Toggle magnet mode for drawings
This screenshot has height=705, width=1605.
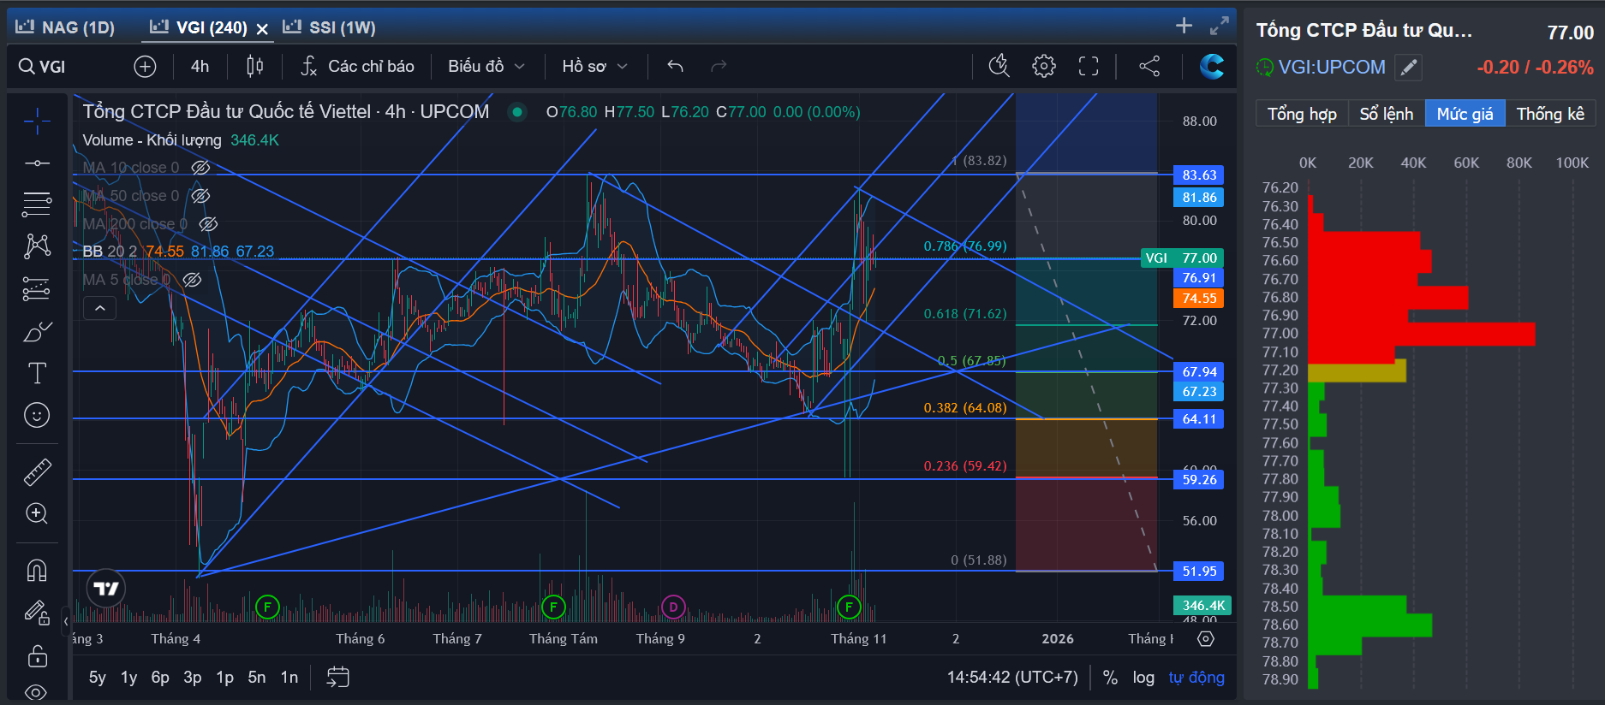point(37,570)
